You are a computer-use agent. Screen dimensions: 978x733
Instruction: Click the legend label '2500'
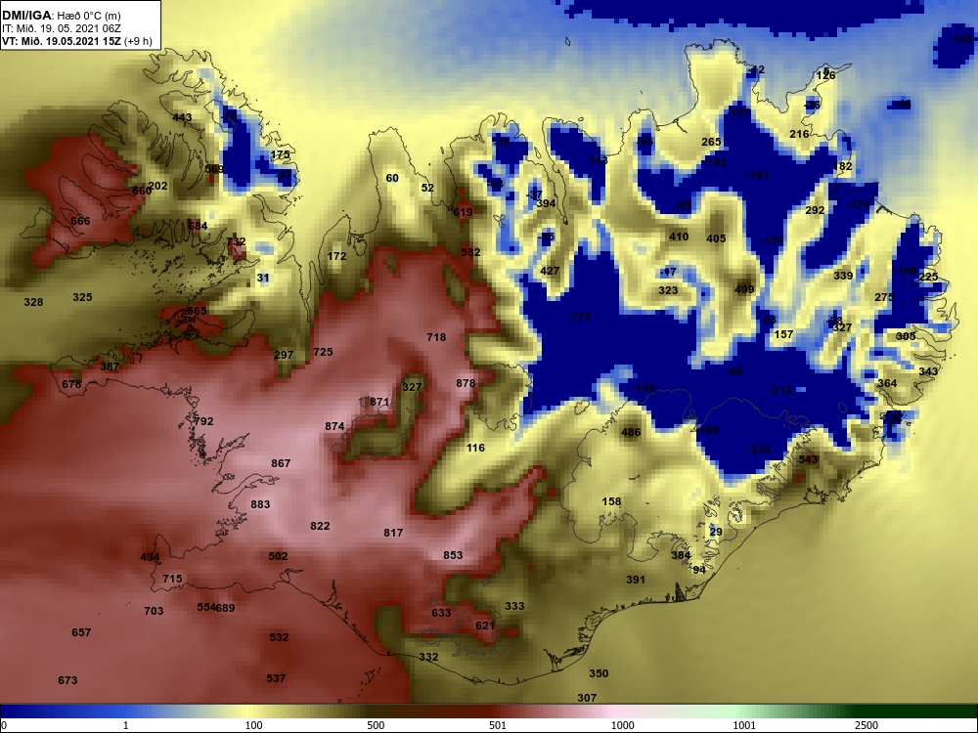click(x=867, y=725)
